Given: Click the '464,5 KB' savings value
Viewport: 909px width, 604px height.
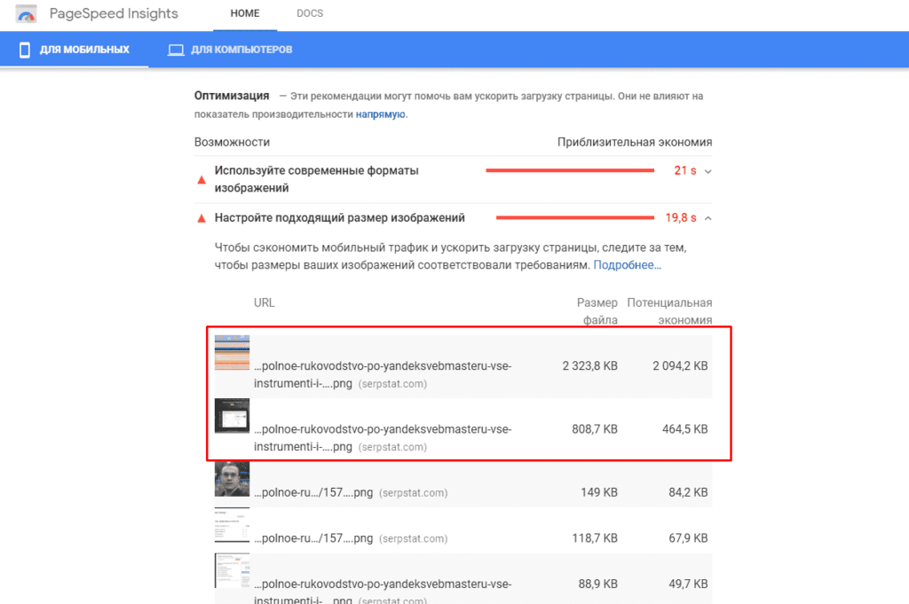Looking at the screenshot, I should coord(684,429).
